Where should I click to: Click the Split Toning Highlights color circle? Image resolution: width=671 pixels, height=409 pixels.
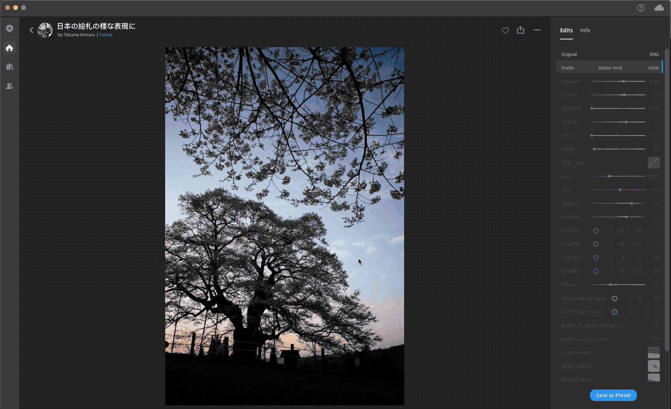(x=614, y=298)
